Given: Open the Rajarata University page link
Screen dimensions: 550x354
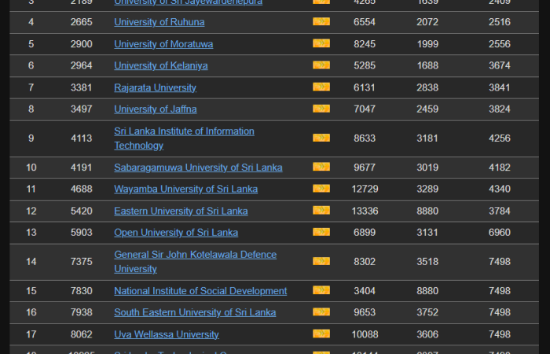Looking at the screenshot, I should pyautogui.click(x=155, y=87).
